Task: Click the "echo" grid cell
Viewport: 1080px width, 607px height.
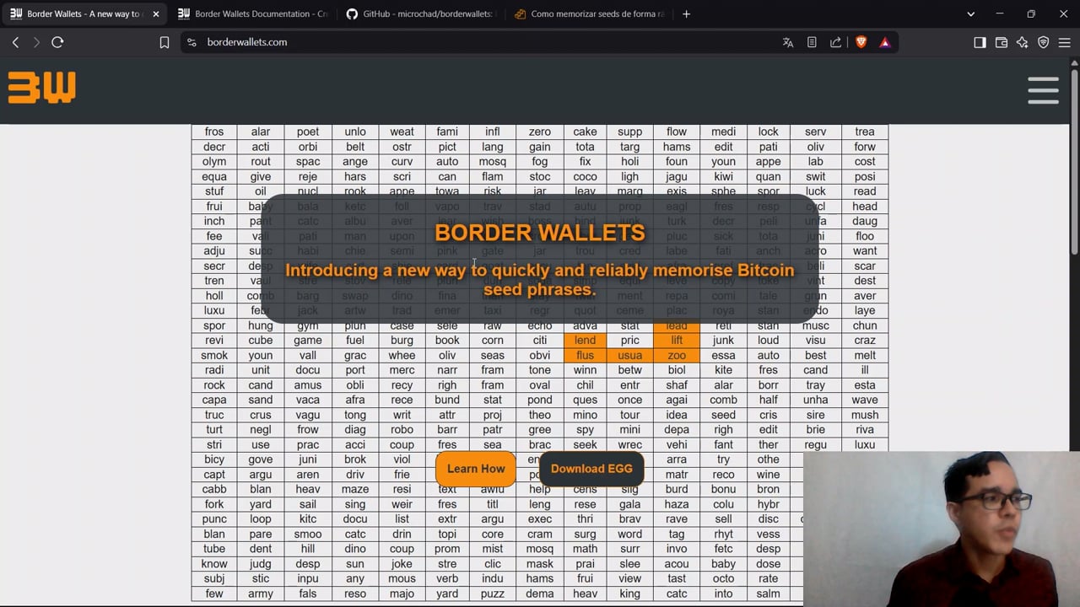Action: pos(540,326)
